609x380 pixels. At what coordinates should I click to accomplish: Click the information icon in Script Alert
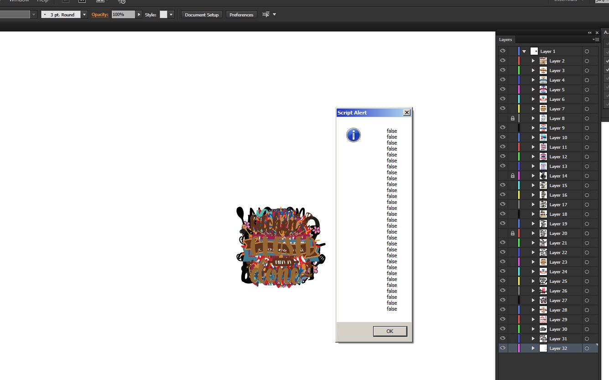pyautogui.click(x=354, y=135)
